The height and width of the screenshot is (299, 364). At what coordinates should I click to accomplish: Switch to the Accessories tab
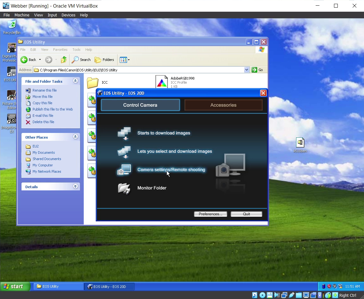click(223, 105)
